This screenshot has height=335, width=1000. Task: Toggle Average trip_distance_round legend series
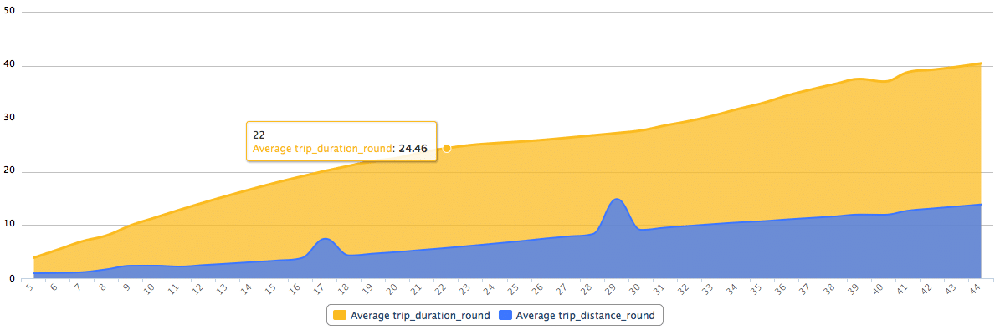585,316
